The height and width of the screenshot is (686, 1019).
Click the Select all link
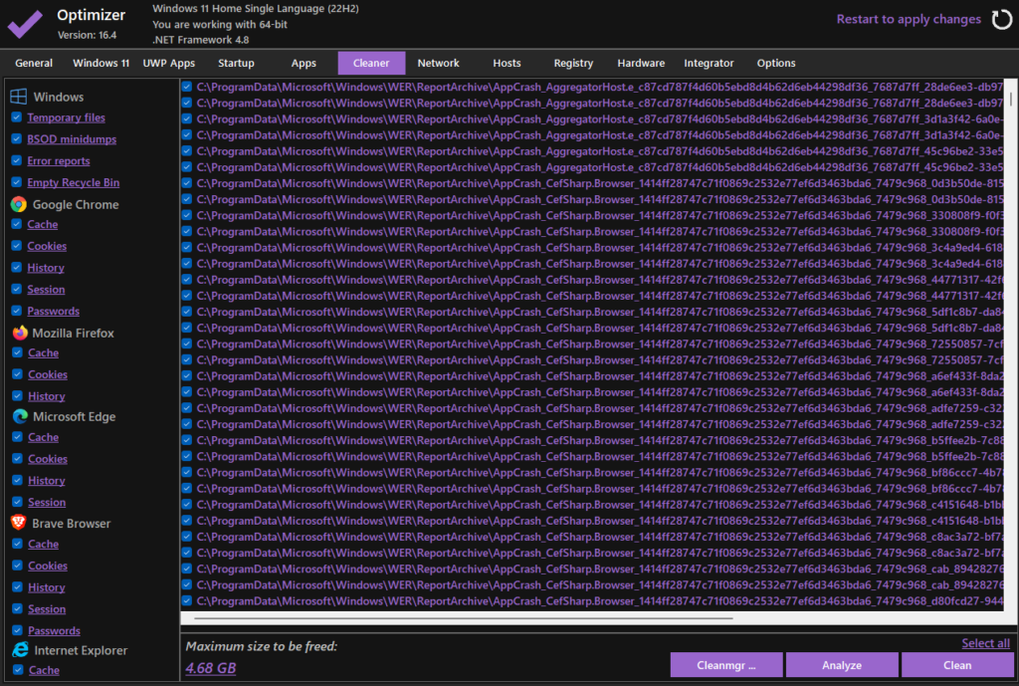click(985, 643)
